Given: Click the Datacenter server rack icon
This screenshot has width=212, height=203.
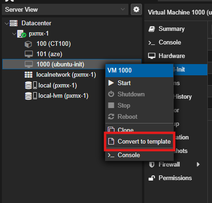Looking at the screenshot, I should pos(14,23).
